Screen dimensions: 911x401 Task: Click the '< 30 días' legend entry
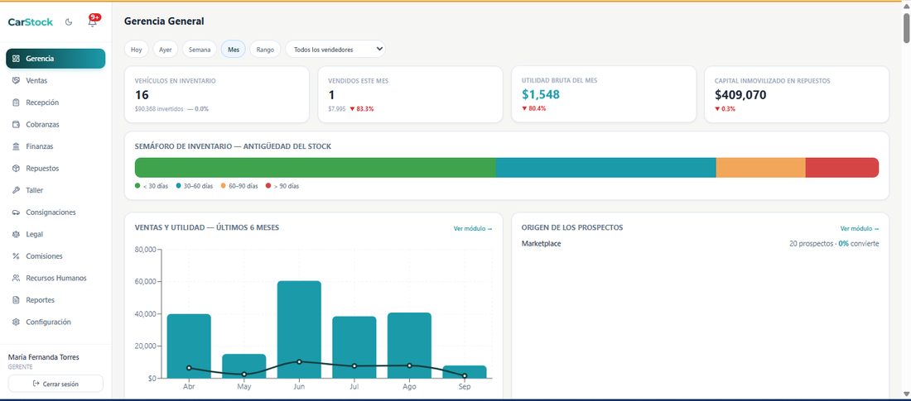pyautogui.click(x=152, y=186)
